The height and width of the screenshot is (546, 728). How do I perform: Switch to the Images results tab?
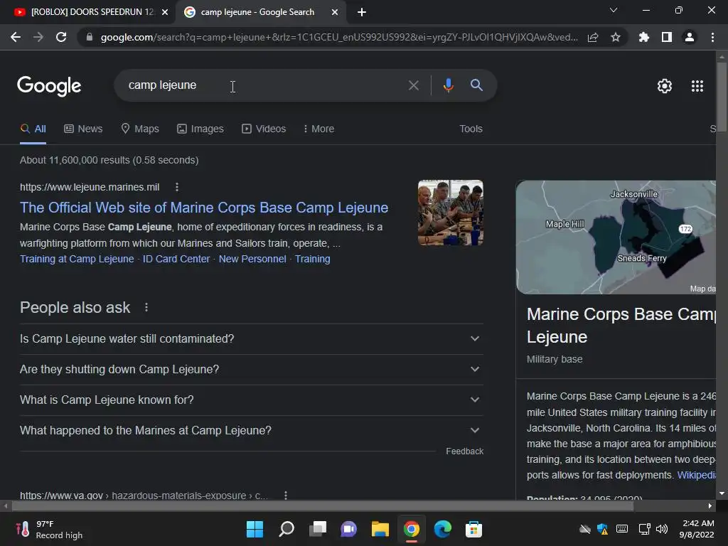(200, 129)
